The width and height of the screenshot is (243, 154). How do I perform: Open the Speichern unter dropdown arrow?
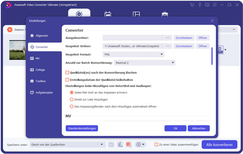102,145
